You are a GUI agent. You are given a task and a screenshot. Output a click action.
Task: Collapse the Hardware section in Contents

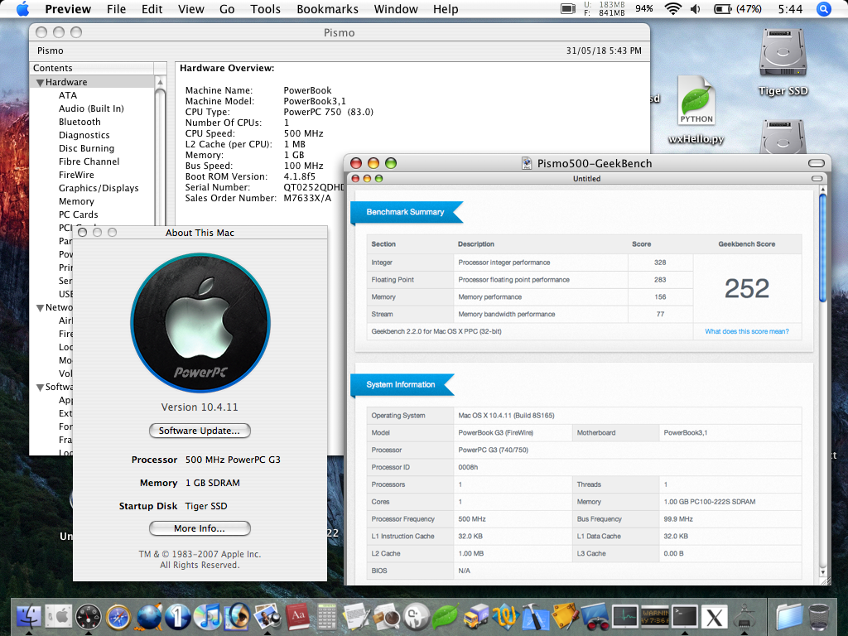pos(40,83)
